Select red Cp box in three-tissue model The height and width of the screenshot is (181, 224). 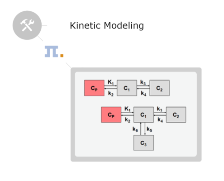pos(111,114)
